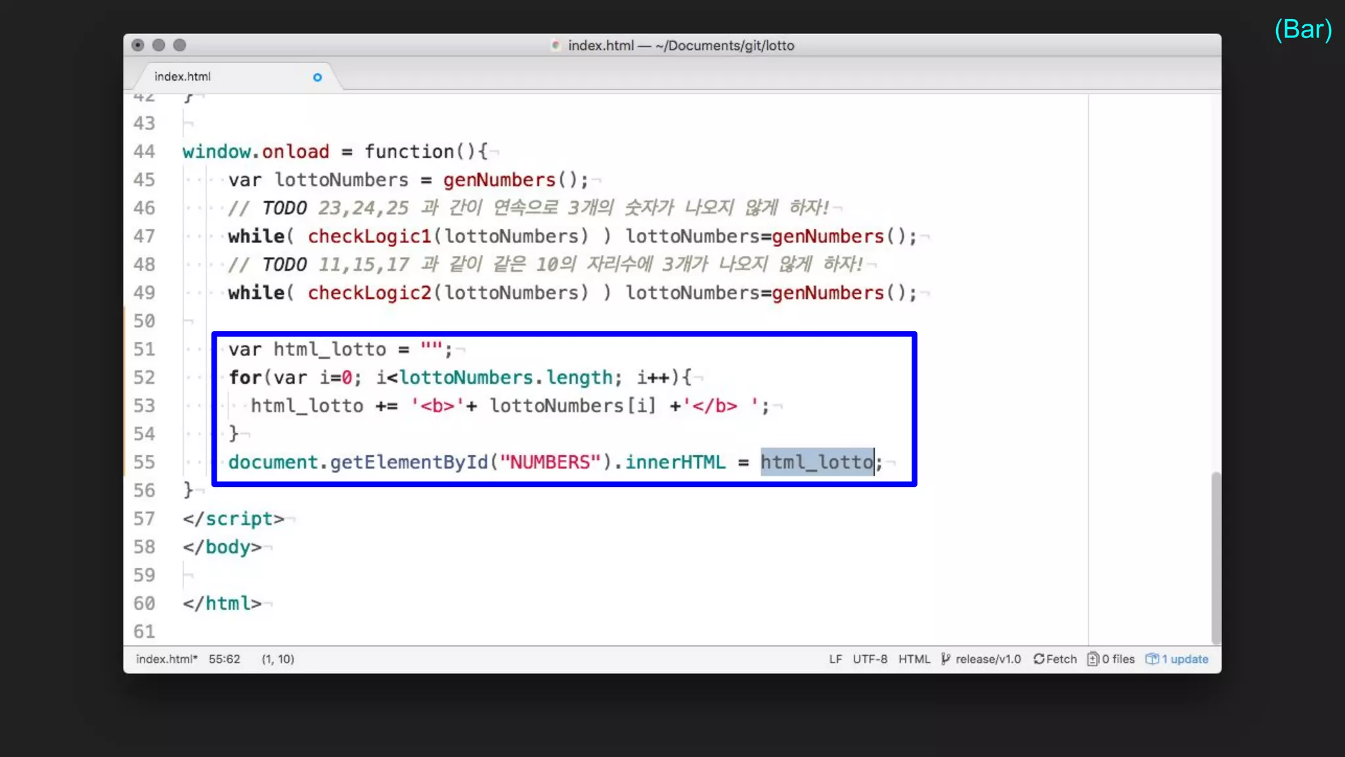This screenshot has width=1345, height=757.
Task: Click the 0 files git status
Action: coord(1118,659)
